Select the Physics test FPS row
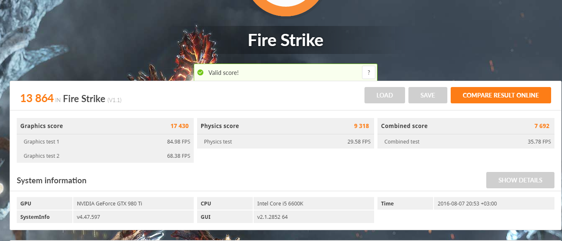562x241 pixels. pos(285,141)
